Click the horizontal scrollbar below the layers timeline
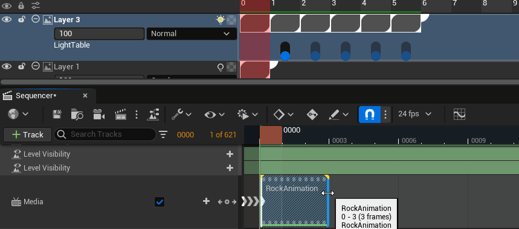519x229 pixels. point(260,81)
